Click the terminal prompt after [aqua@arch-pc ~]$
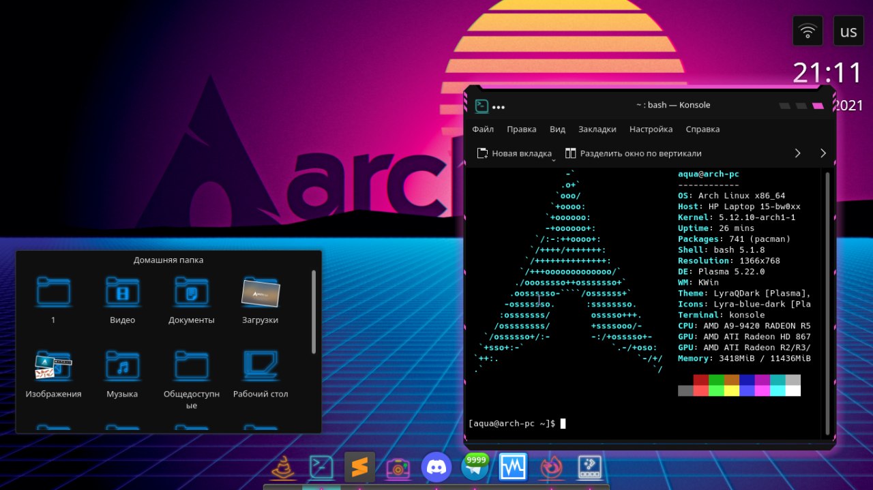873x490 pixels. [563, 424]
